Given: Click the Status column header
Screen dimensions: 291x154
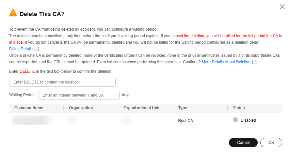Looking at the screenshot, I should point(239,108).
